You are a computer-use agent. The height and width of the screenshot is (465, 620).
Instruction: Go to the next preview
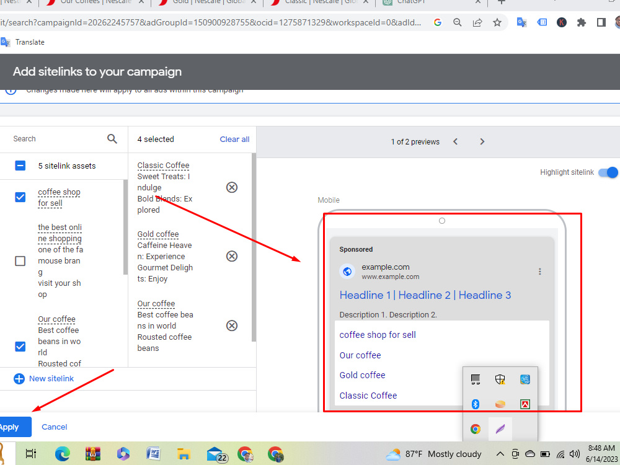pos(482,141)
